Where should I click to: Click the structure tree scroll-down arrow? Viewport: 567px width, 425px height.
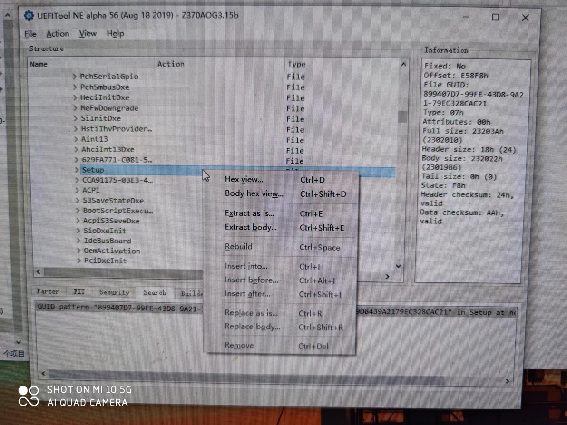(x=398, y=266)
